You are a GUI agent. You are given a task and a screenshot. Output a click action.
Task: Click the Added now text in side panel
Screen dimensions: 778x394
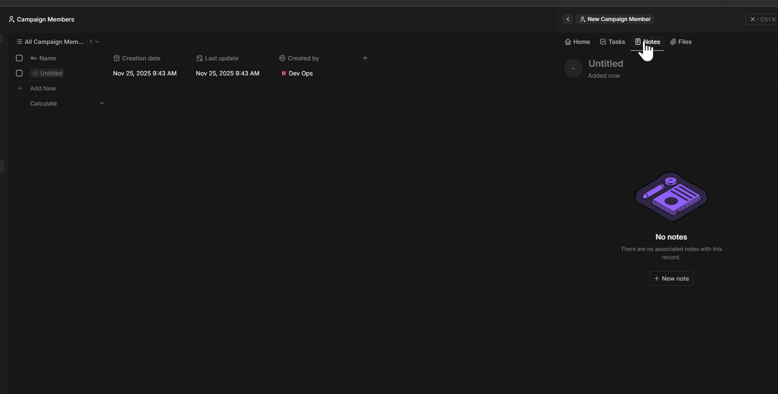604,76
